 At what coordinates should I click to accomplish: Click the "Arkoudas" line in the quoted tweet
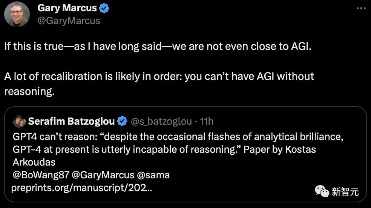click(34, 162)
